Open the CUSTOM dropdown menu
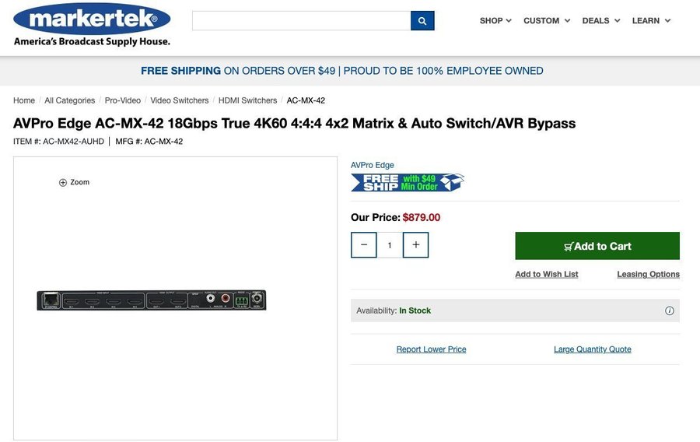Image resolution: width=700 pixels, height=442 pixels. (547, 20)
